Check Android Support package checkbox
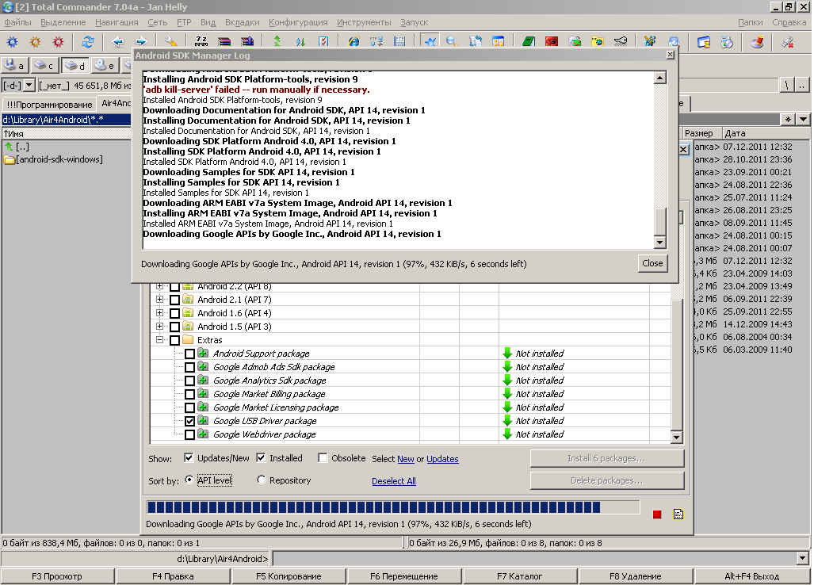This screenshot has height=585, width=814. (190, 354)
